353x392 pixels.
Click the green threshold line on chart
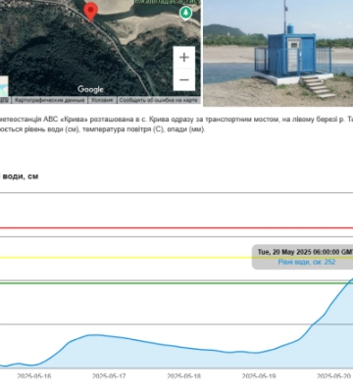176,282
